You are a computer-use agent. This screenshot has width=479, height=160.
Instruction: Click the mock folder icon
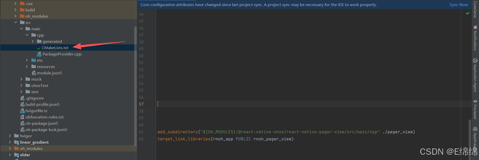(28, 79)
